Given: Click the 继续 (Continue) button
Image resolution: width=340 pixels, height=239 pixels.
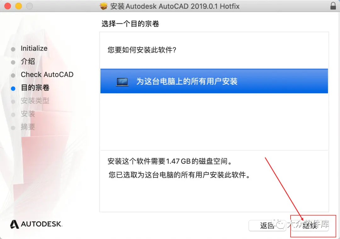Looking at the screenshot, I should (310, 225).
